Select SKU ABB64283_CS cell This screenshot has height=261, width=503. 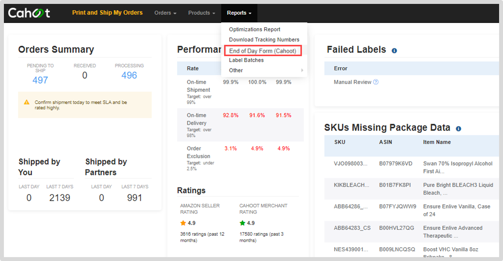tap(352, 228)
